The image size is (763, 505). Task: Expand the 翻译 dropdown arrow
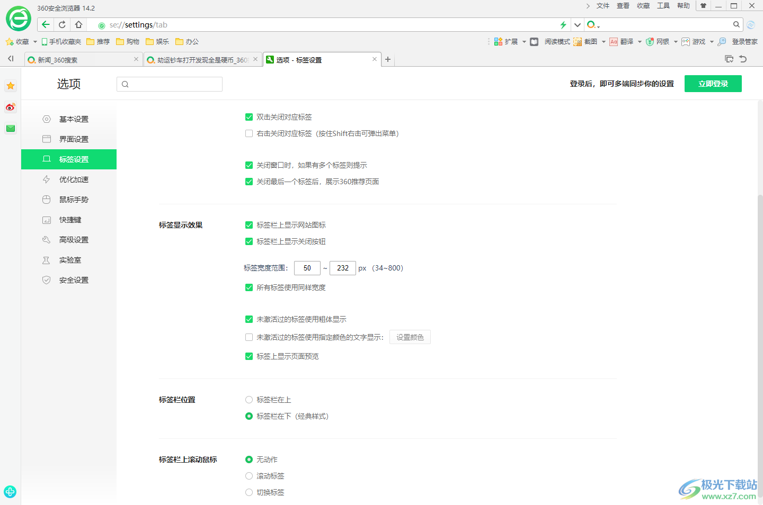pyautogui.click(x=640, y=41)
